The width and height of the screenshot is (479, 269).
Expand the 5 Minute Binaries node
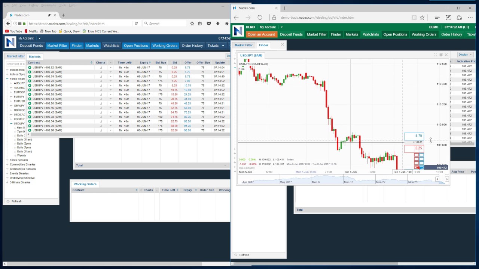coord(7,182)
